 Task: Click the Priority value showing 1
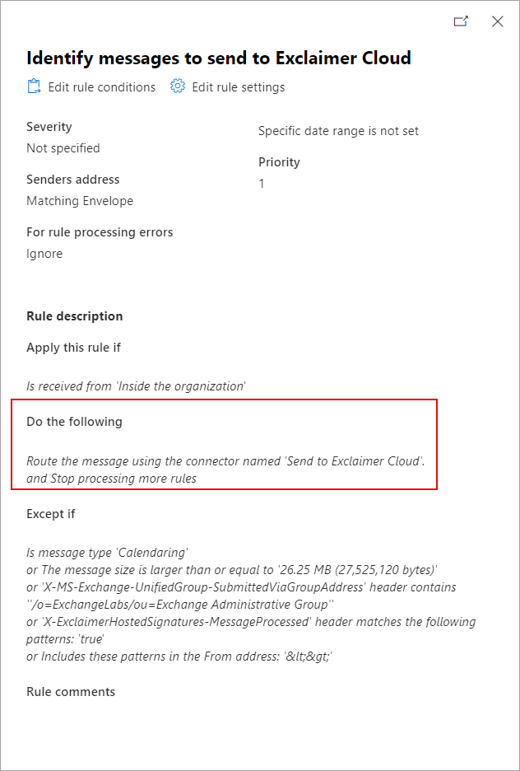coord(262,182)
